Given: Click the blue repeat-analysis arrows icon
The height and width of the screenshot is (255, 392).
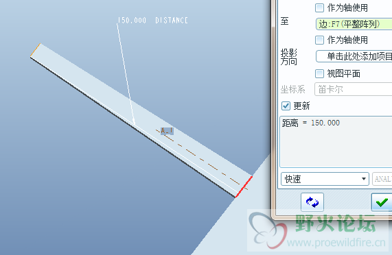Looking at the screenshot, I should tap(312, 202).
